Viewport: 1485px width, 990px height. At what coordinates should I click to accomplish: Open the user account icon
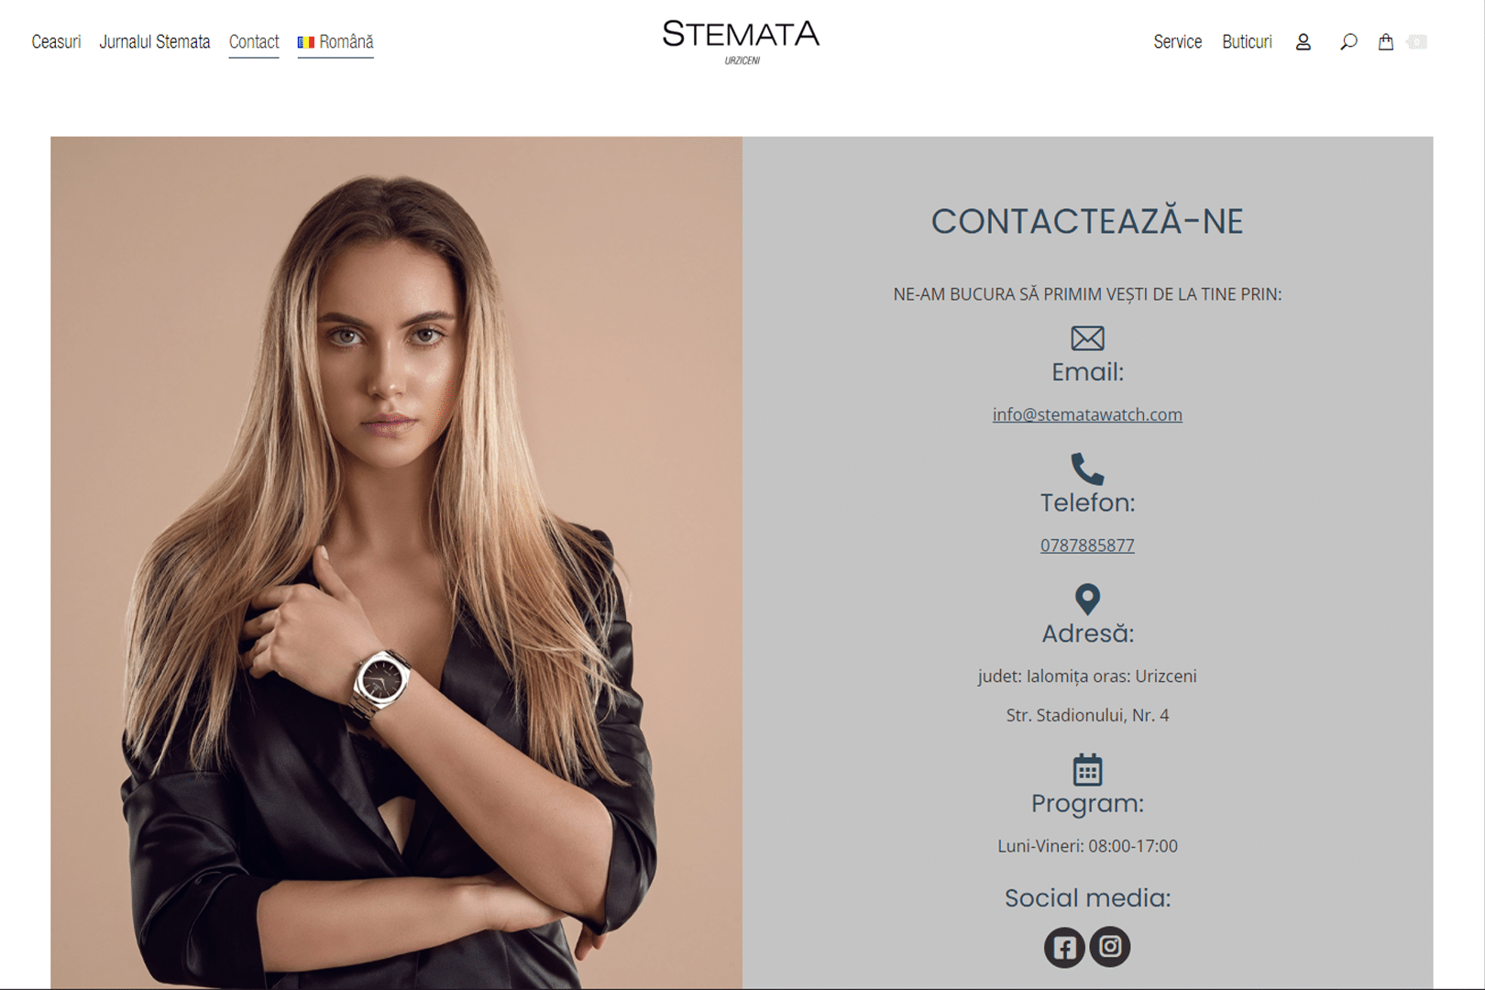click(1303, 42)
